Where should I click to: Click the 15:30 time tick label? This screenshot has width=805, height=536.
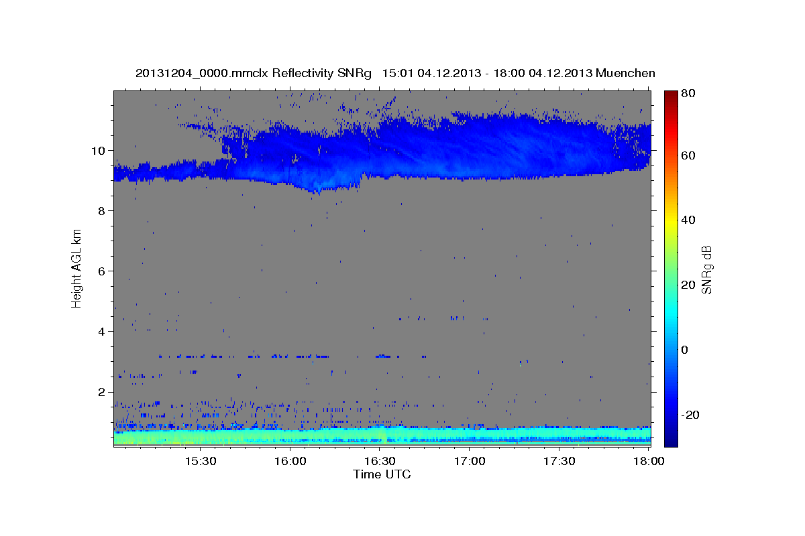pyautogui.click(x=200, y=462)
